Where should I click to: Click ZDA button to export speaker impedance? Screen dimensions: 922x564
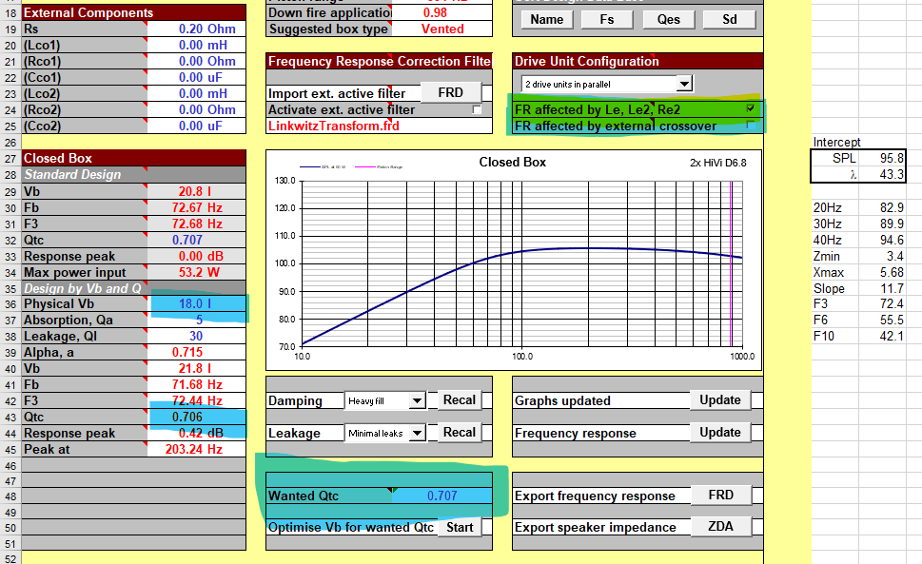tap(721, 526)
